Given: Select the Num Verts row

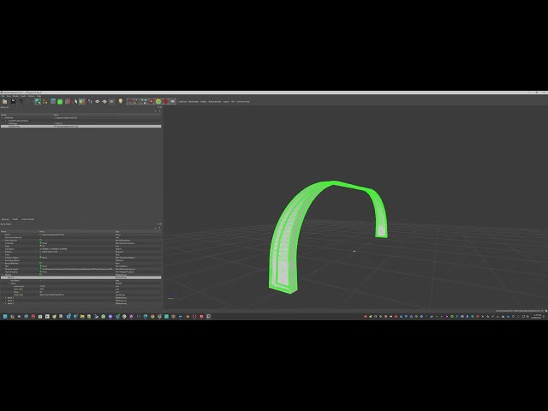Looking at the screenshot, I should (80, 289).
